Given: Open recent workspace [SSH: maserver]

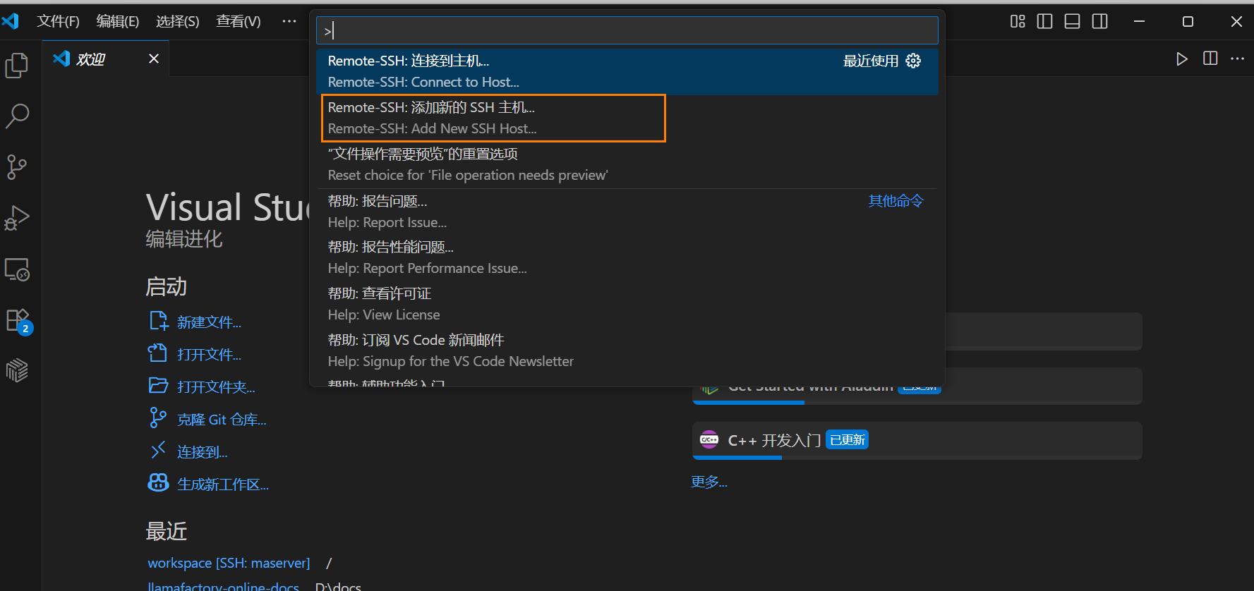Looking at the screenshot, I should (x=228, y=563).
